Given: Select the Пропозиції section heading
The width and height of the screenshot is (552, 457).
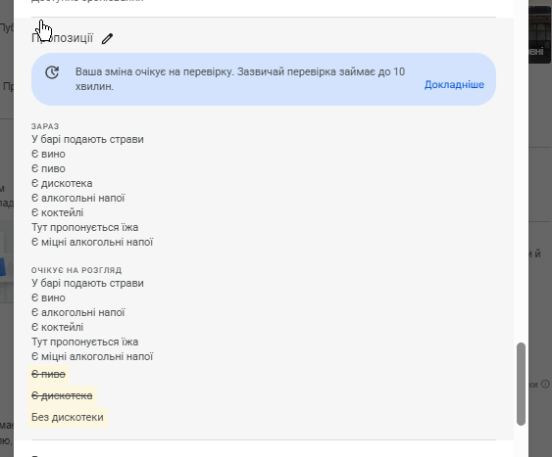Looking at the screenshot, I should [63, 38].
